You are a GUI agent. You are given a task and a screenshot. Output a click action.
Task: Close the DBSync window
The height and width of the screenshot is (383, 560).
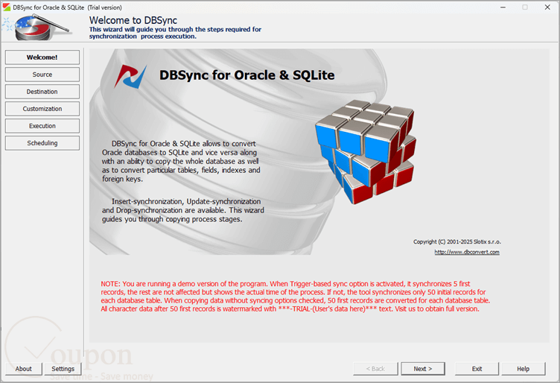coord(547,7)
